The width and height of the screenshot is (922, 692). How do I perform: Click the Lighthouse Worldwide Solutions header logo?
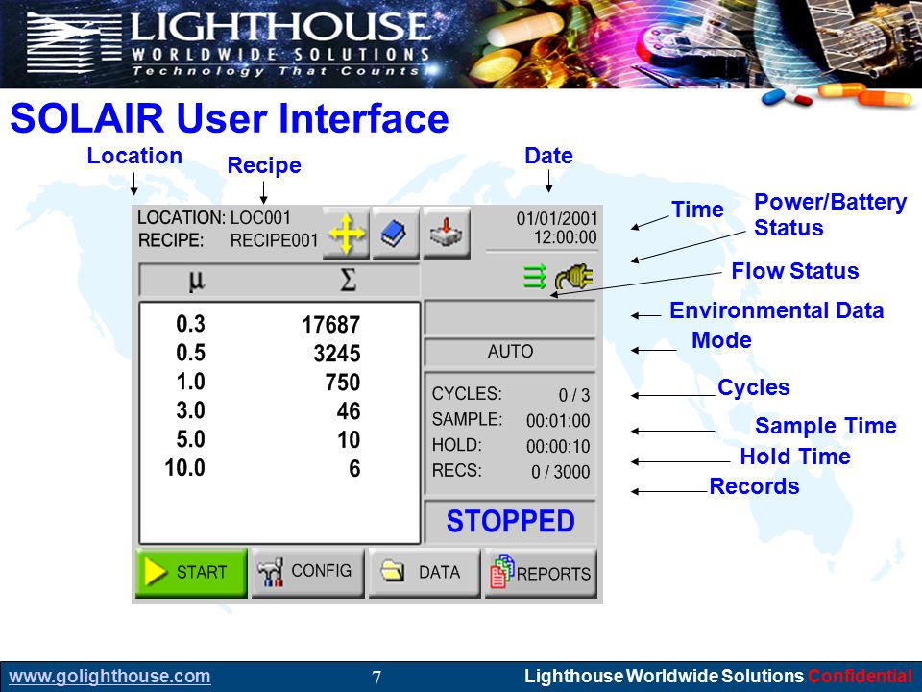click(230, 44)
